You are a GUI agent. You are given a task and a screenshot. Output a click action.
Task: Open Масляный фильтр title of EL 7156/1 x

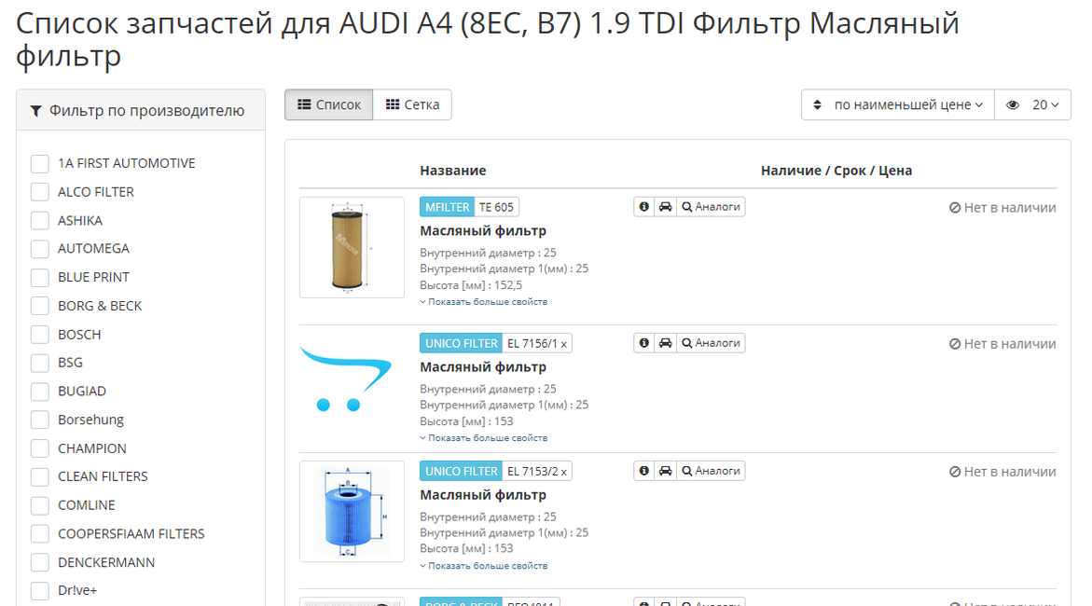click(x=483, y=367)
